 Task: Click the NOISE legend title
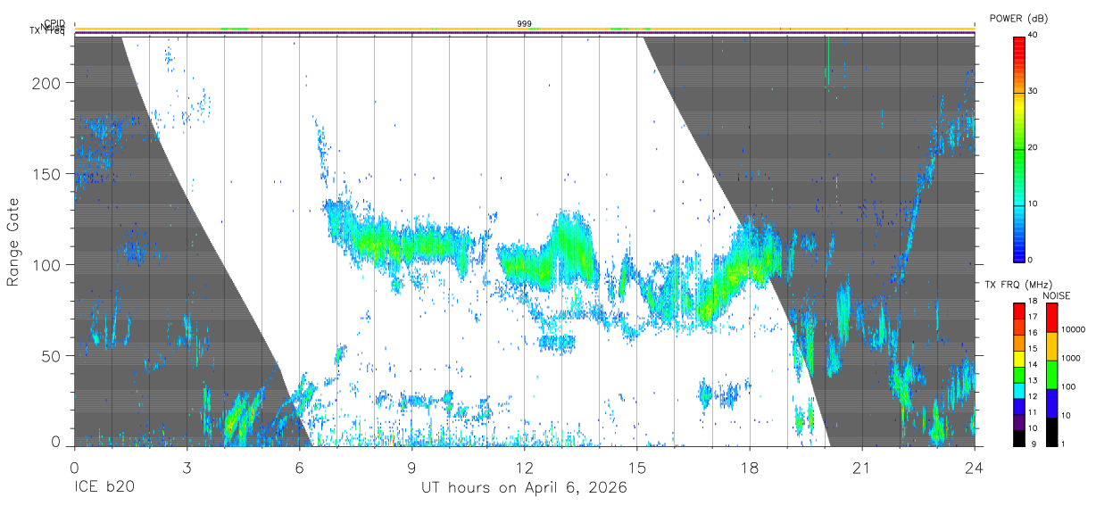1056,295
